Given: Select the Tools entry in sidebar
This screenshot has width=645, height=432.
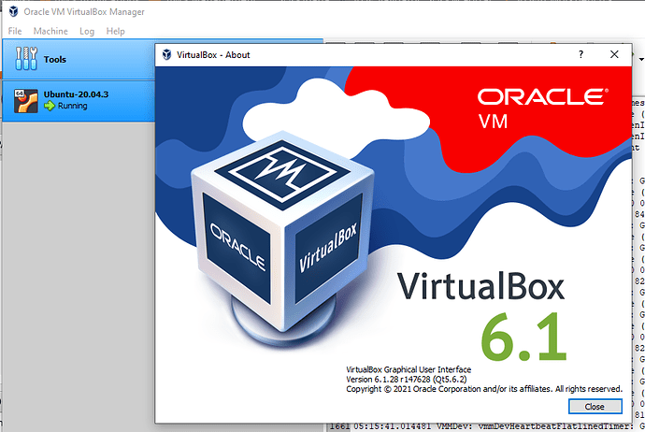Looking at the screenshot, I should pyautogui.click(x=79, y=59).
